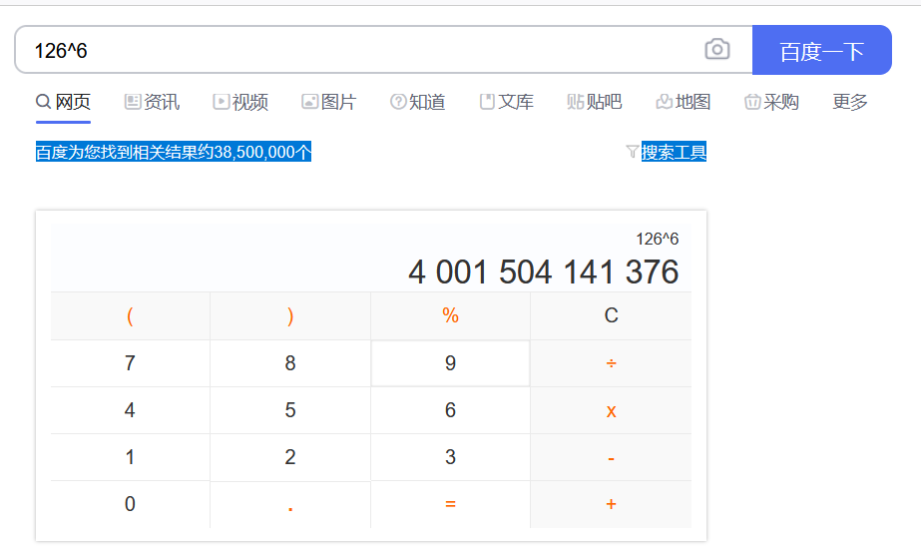Click the decimal point key

290,504
